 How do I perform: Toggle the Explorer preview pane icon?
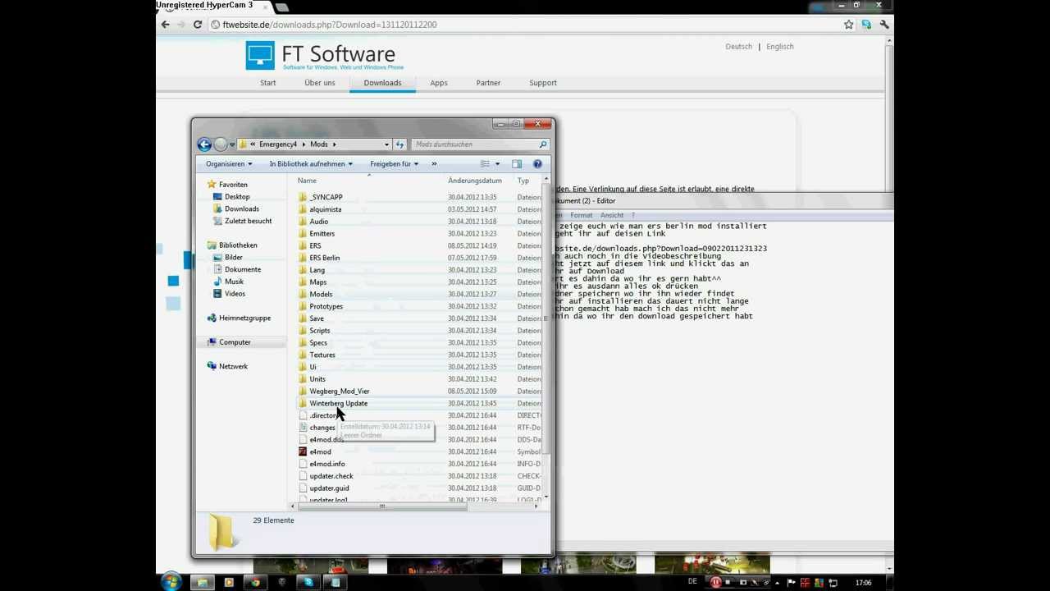click(x=517, y=164)
